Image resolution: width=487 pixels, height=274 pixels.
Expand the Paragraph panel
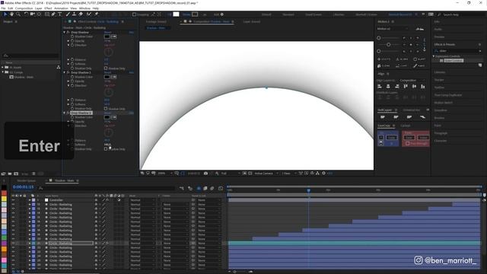[441, 133]
